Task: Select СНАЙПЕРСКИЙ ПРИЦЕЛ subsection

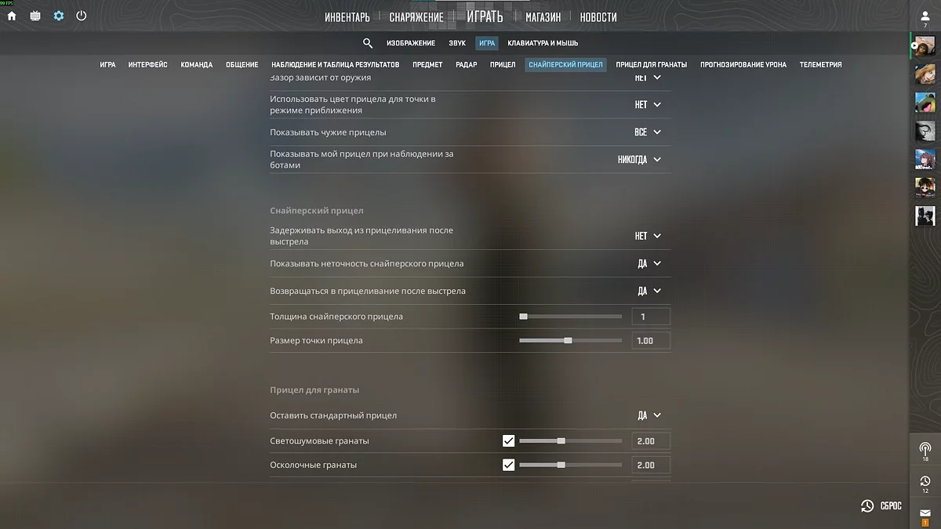Action: [565, 65]
